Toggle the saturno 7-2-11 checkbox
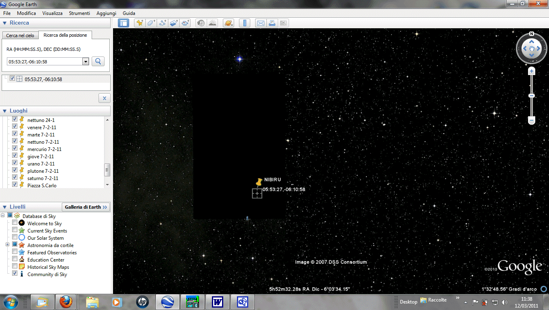Image resolution: width=549 pixels, height=310 pixels. click(15, 178)
